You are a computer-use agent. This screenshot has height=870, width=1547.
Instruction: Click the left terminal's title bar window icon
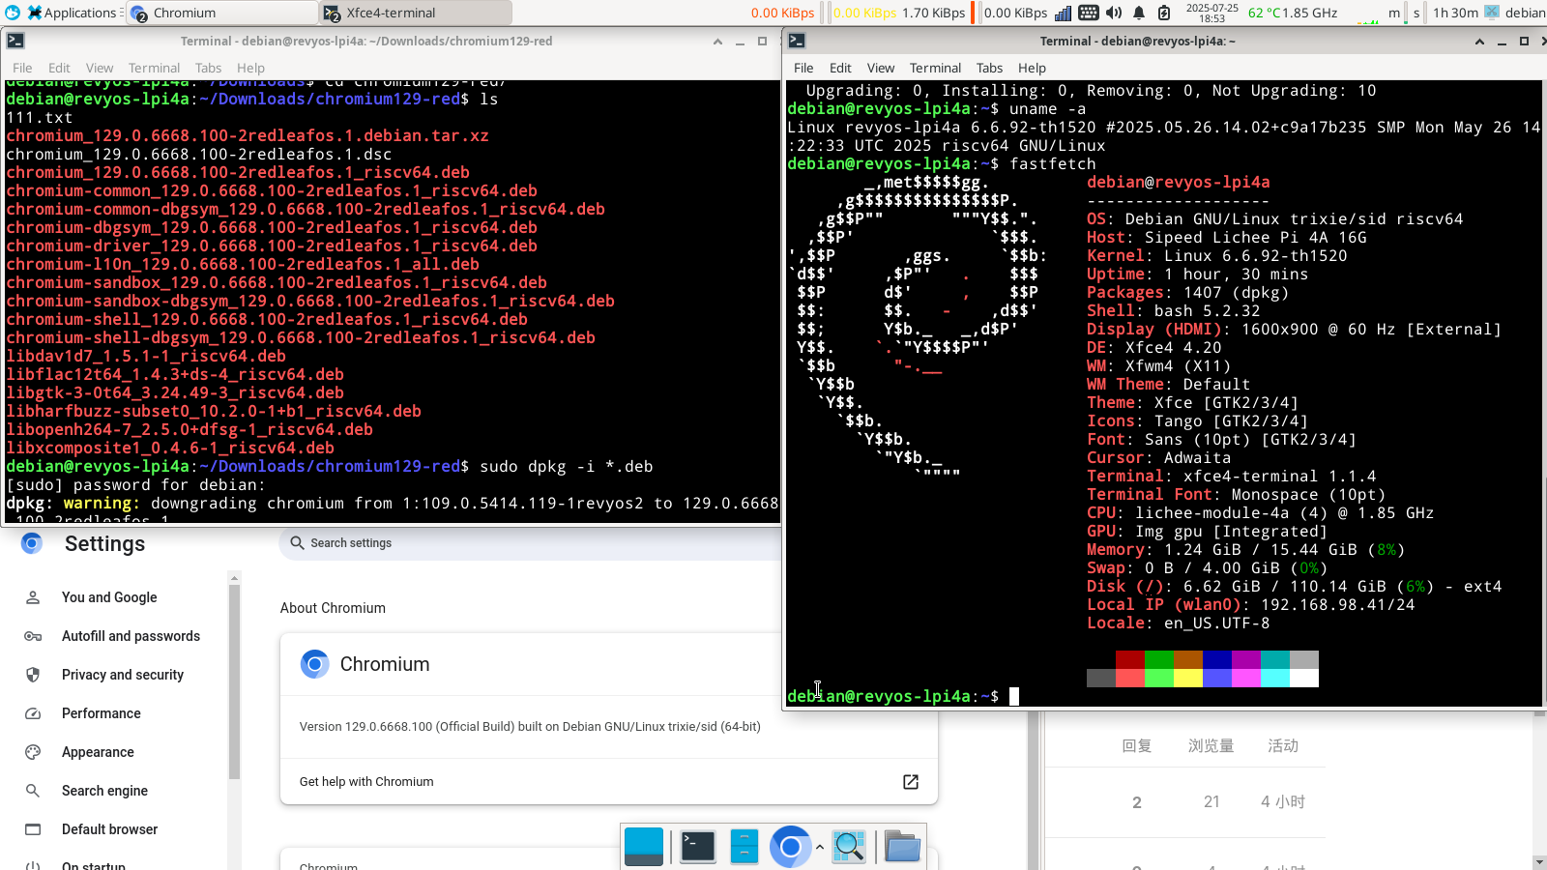pyautogui.click(x=15, y=41)
